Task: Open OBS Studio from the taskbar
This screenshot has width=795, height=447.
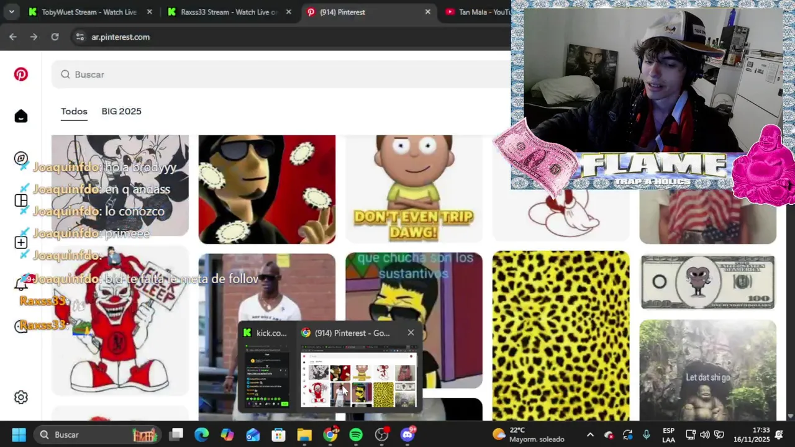Action: [x=382, y=434]
